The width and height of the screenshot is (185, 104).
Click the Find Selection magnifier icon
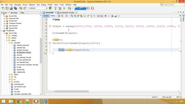pyautogui.click(x=72, y=16)
